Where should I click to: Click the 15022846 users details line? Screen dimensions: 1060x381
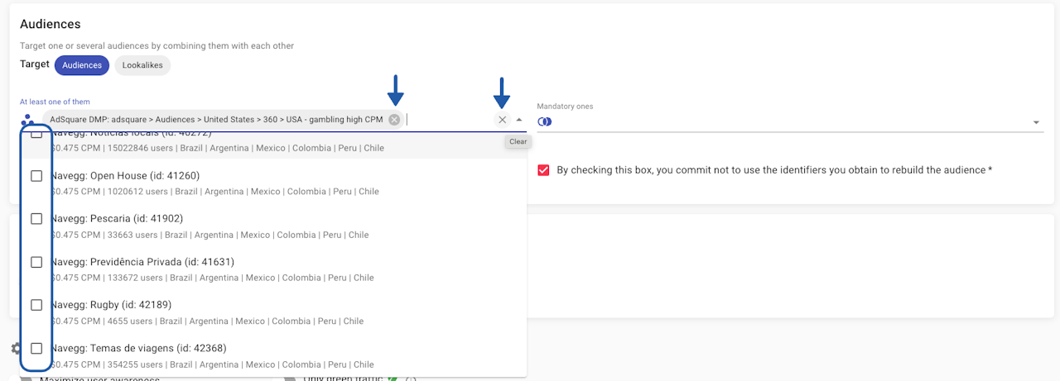(x=217, y=149)
